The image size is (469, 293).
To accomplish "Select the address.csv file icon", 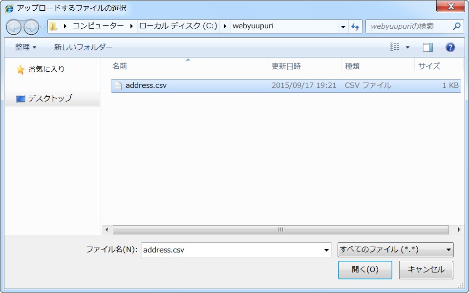I will click(x=118, y=86).
